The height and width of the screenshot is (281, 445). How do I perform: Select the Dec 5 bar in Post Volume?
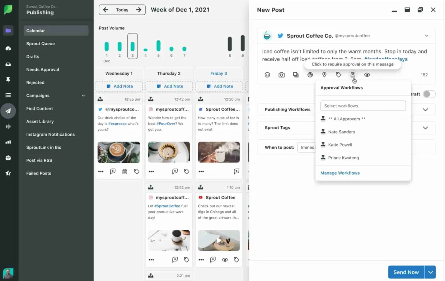[158, 46]
